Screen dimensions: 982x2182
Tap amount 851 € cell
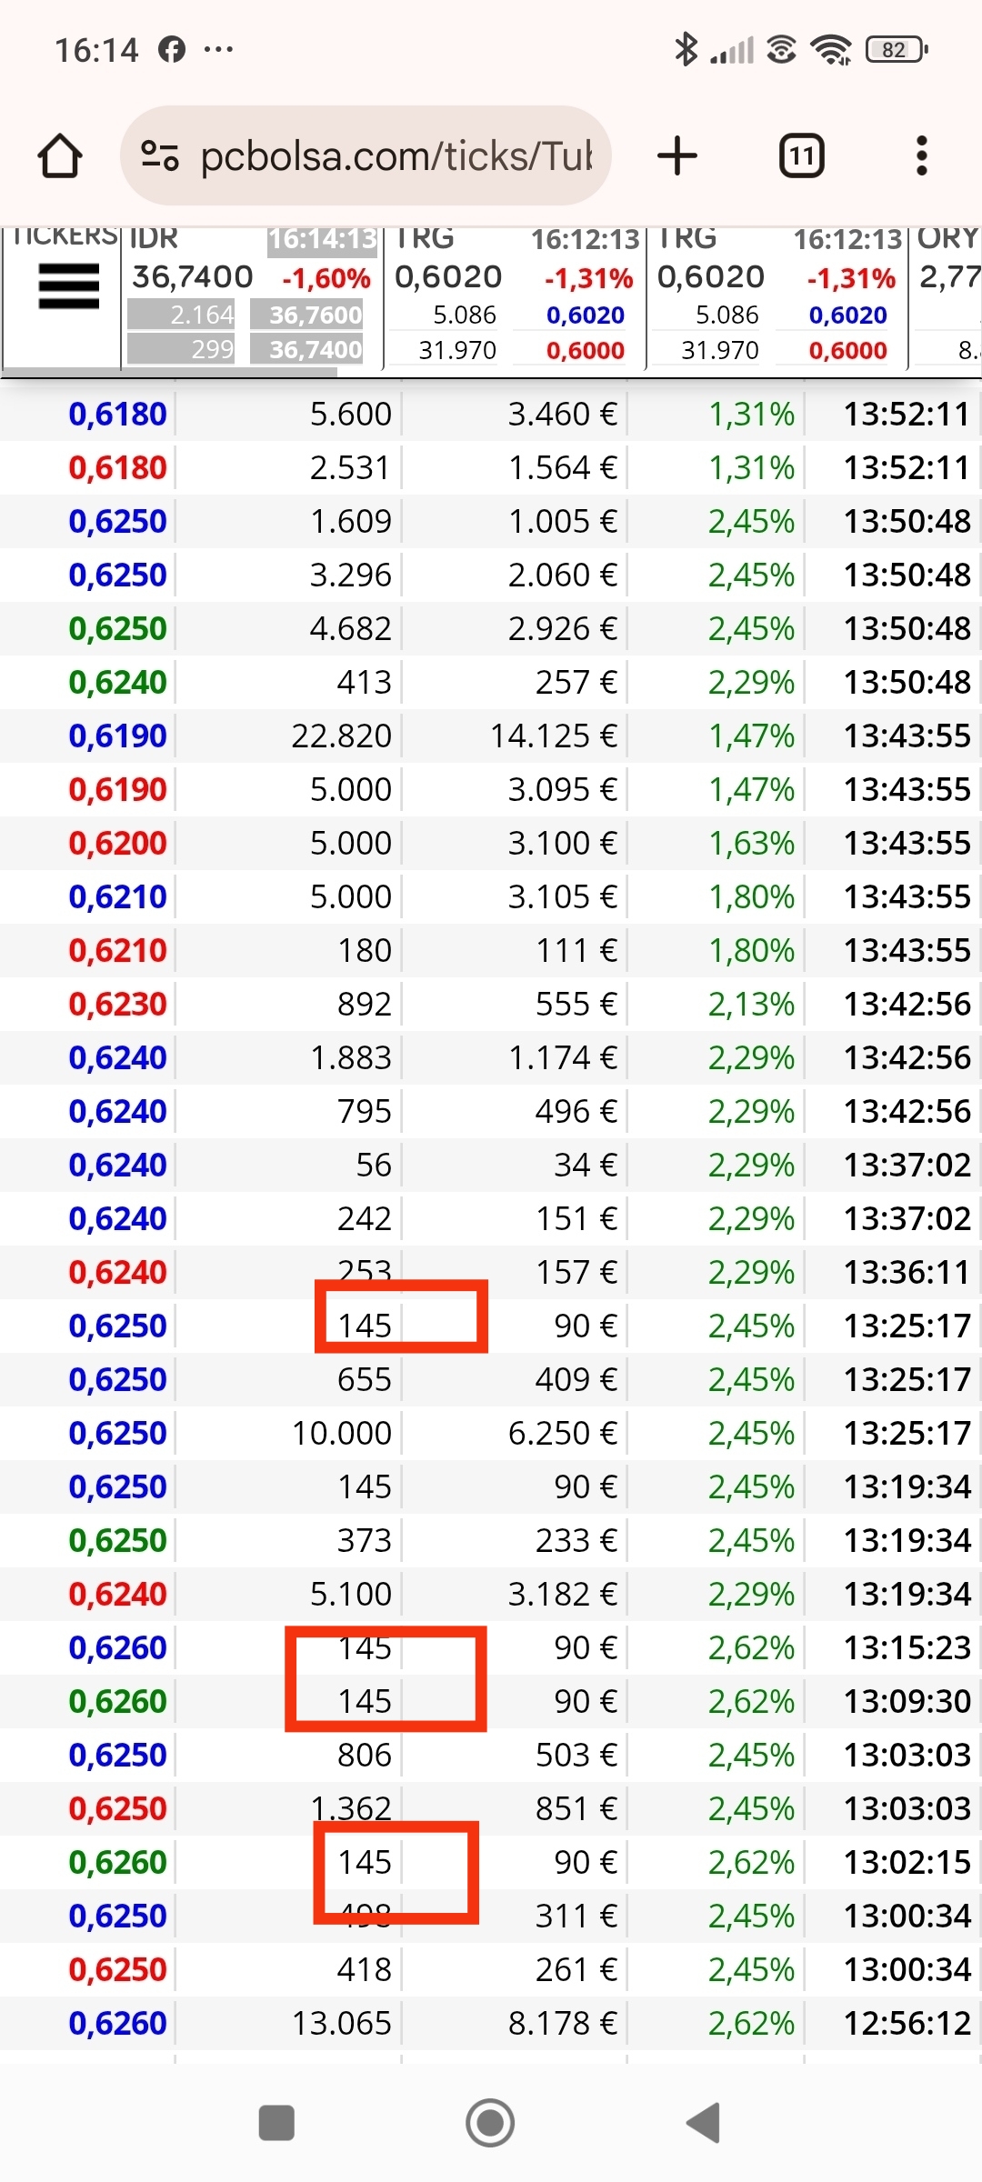[x=576, y=1808]
